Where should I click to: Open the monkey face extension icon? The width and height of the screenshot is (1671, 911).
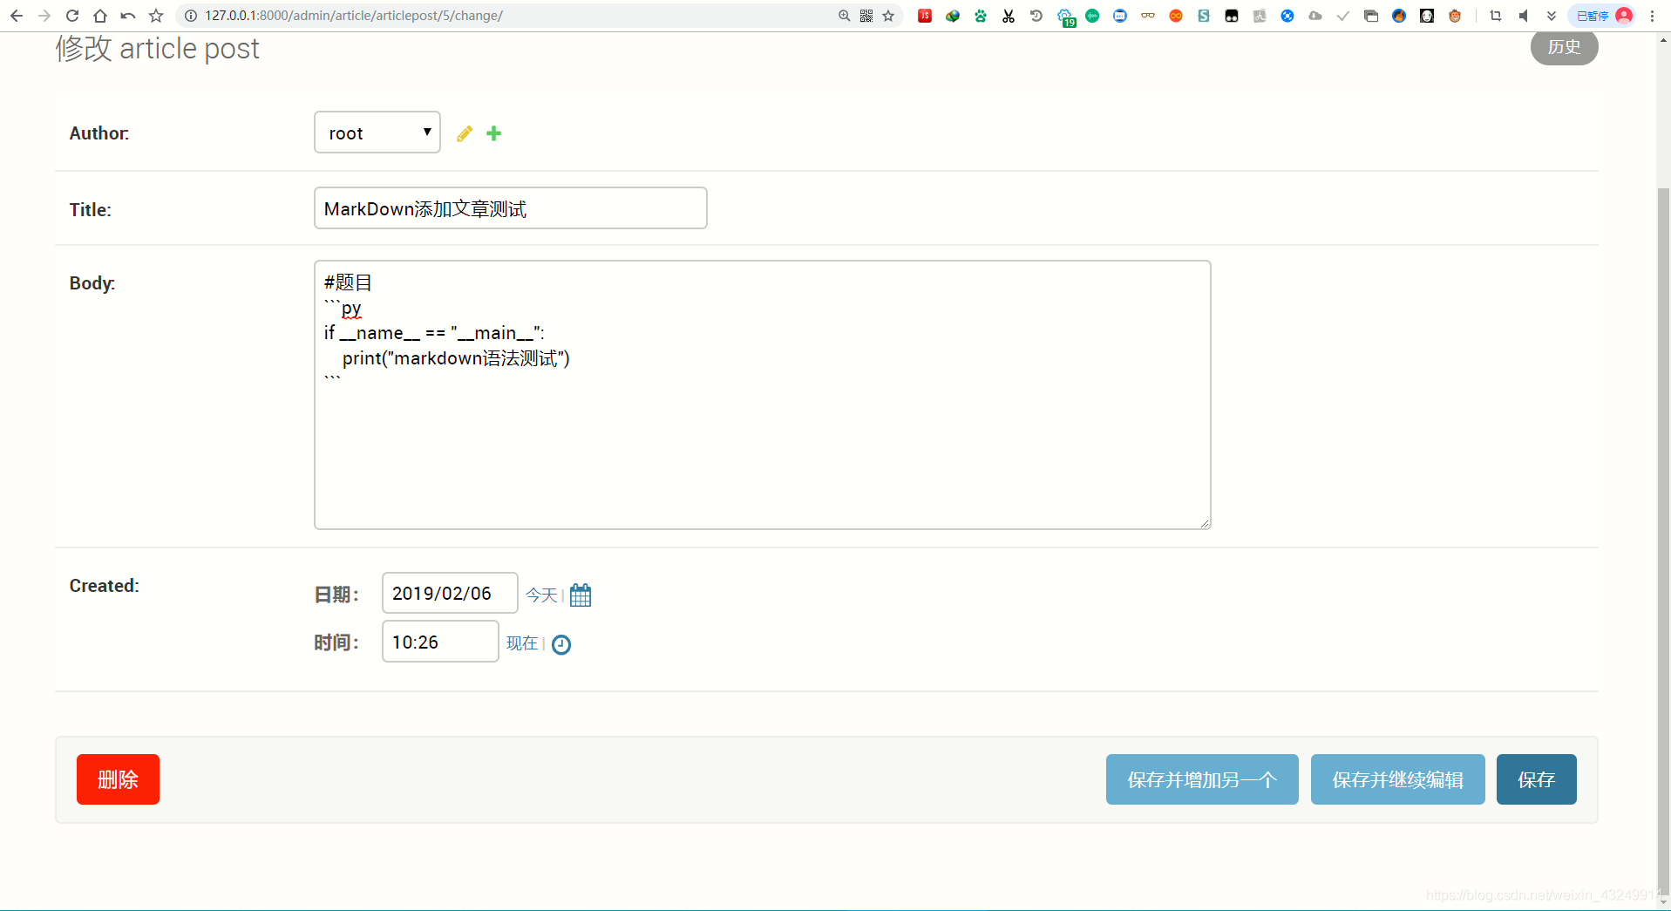(x=1455, y=16)
